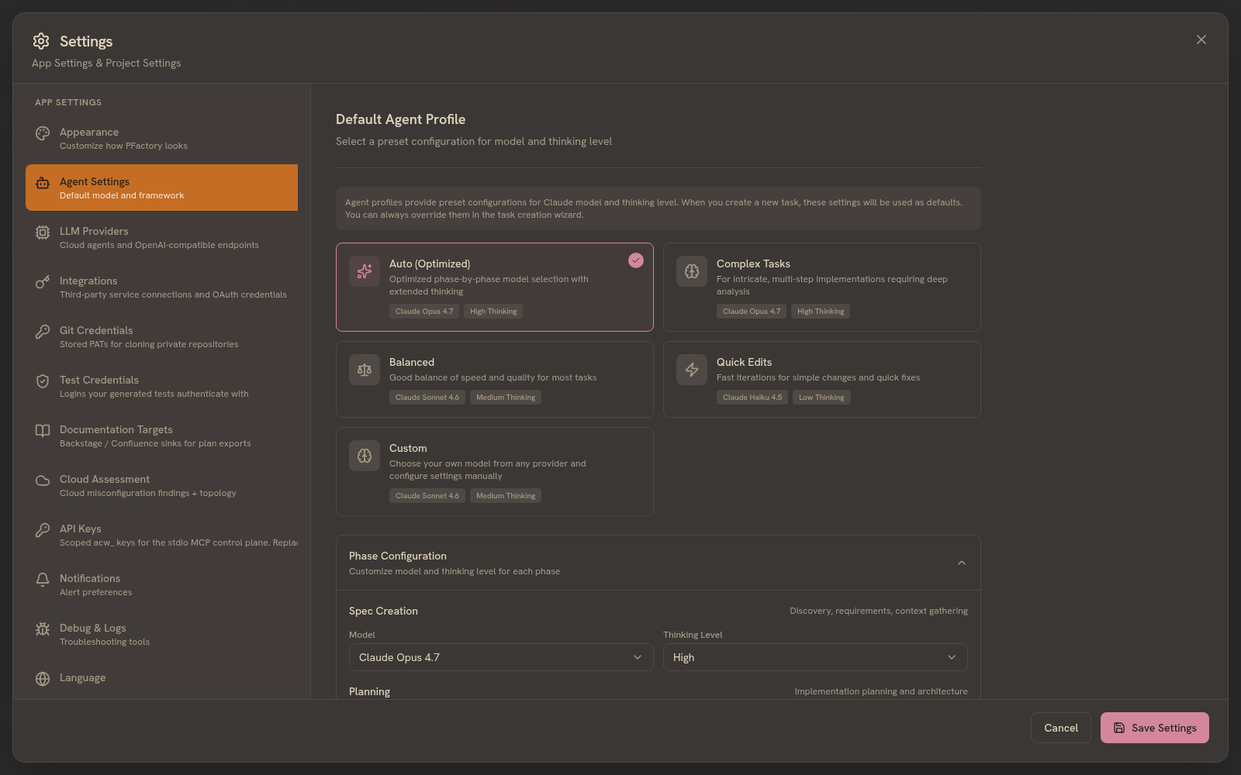Click the Custom profile brain icon

coord(365,456)
